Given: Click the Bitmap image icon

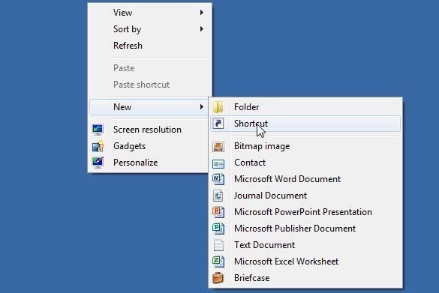Looking at the screenshot, I should coord(218,146).
